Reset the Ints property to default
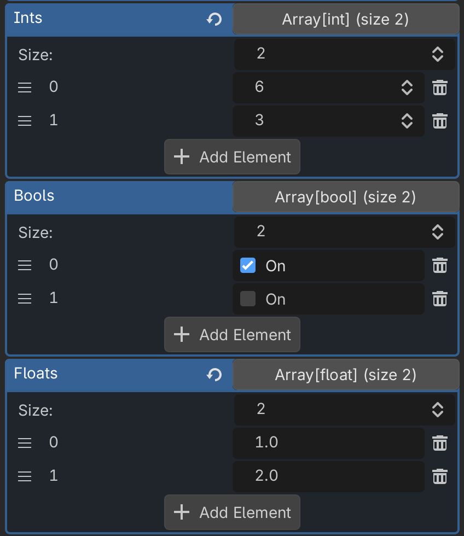 [x=214, y=20]
